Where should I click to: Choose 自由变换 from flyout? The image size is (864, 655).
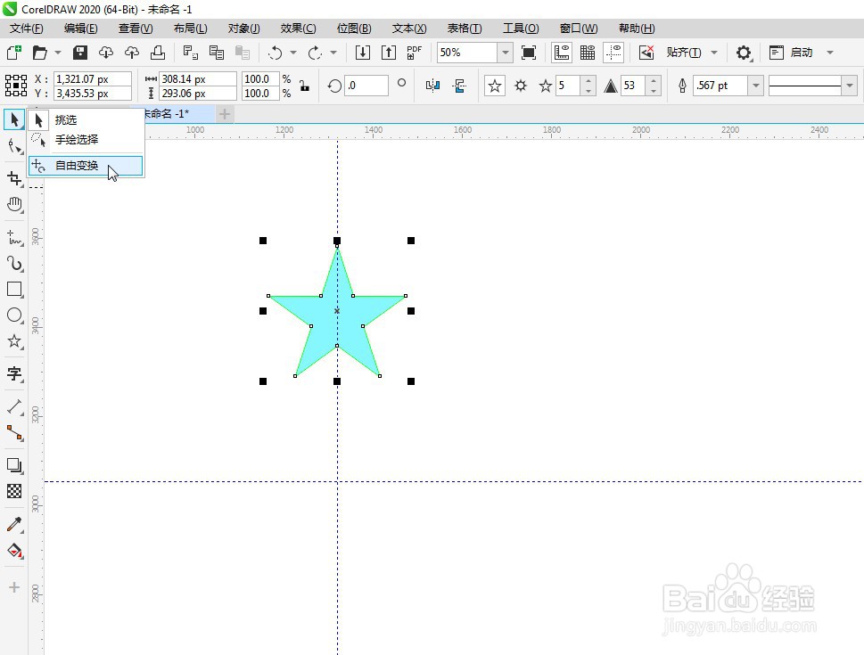point(86,165)
